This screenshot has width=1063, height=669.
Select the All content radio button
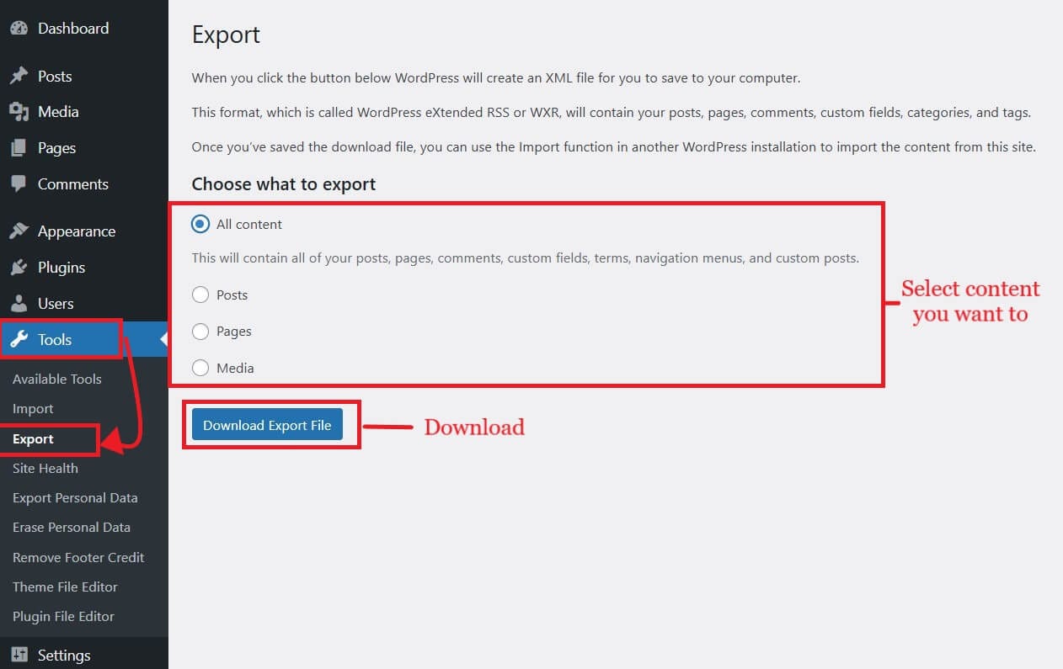200,224
